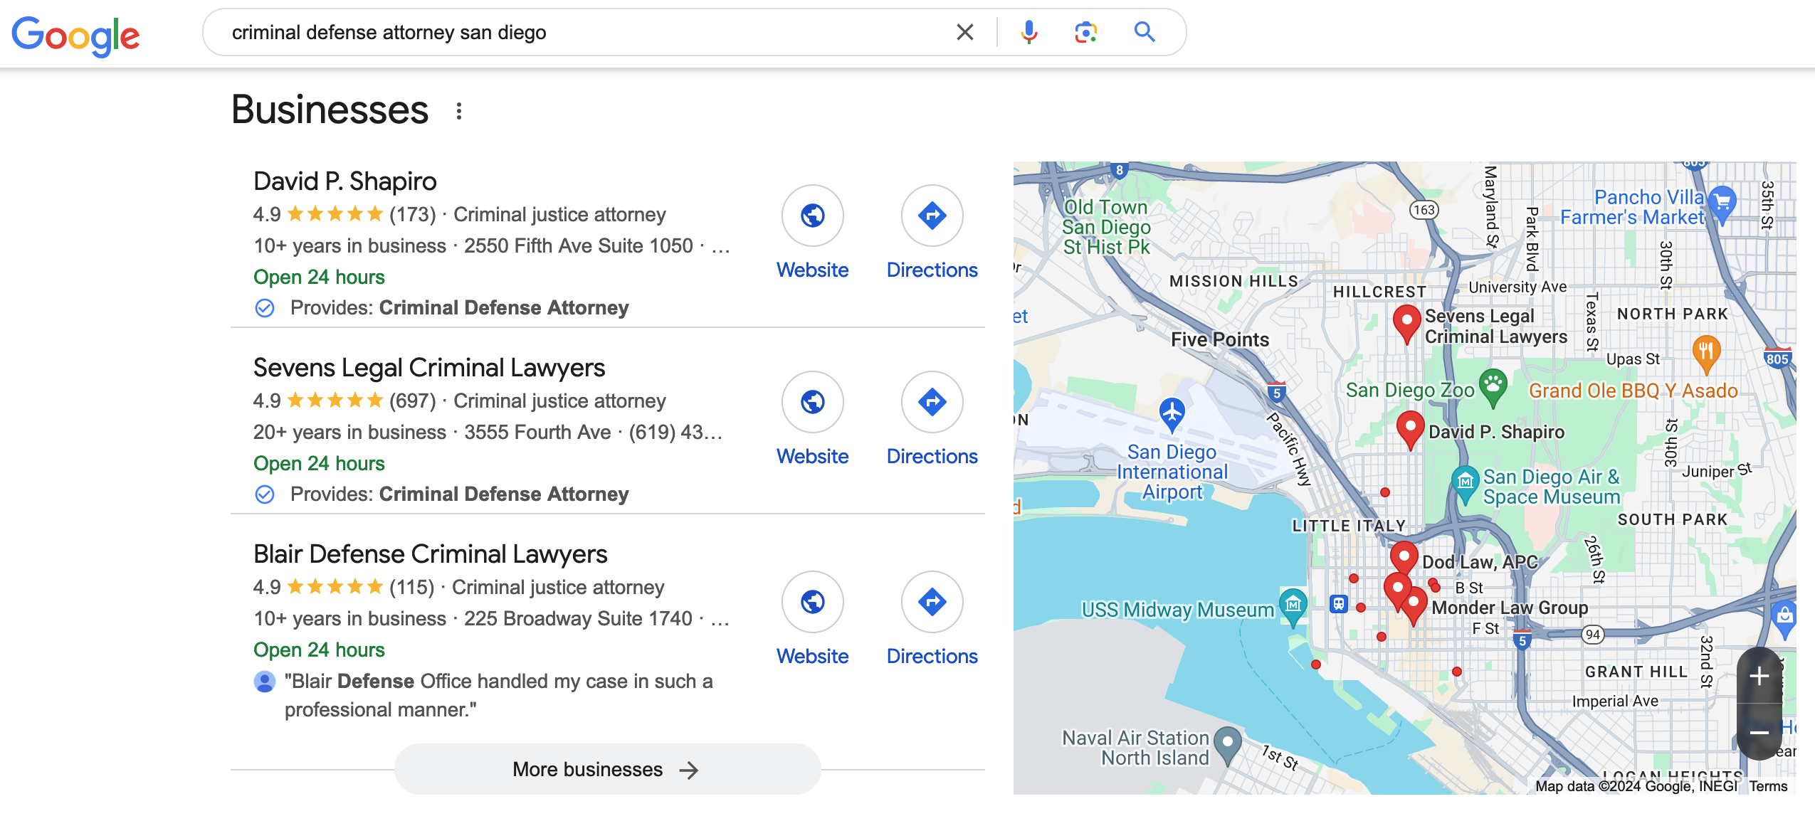
Task: Get directions icon for David P. Shapiro
Action: (x=932, y=215)
